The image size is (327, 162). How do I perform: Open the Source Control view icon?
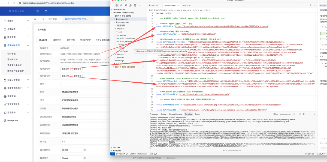click(x=126, y=5)
